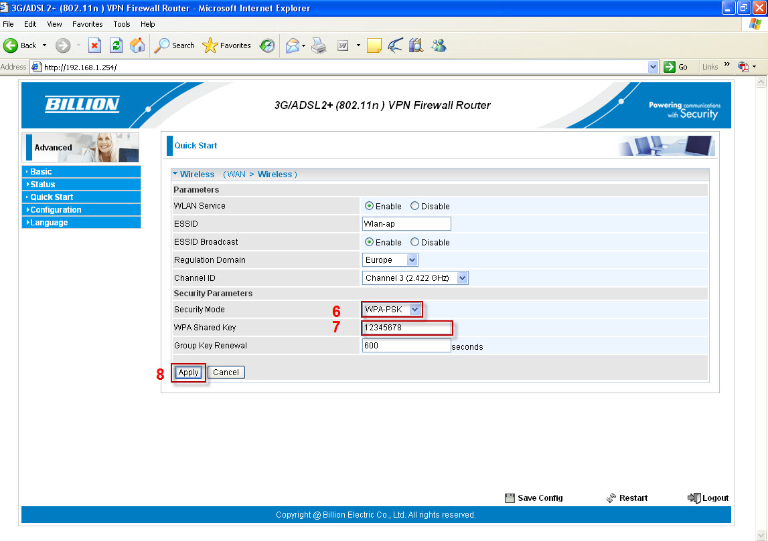Open Regulation Domain dropdown
768x541 pixels.
390,259
